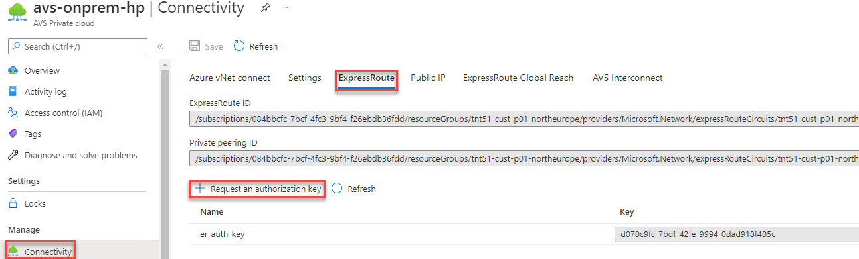Screen dimensions: 859x259
Task: Open the AVS Interconnect tab
Action: [627, 78]
